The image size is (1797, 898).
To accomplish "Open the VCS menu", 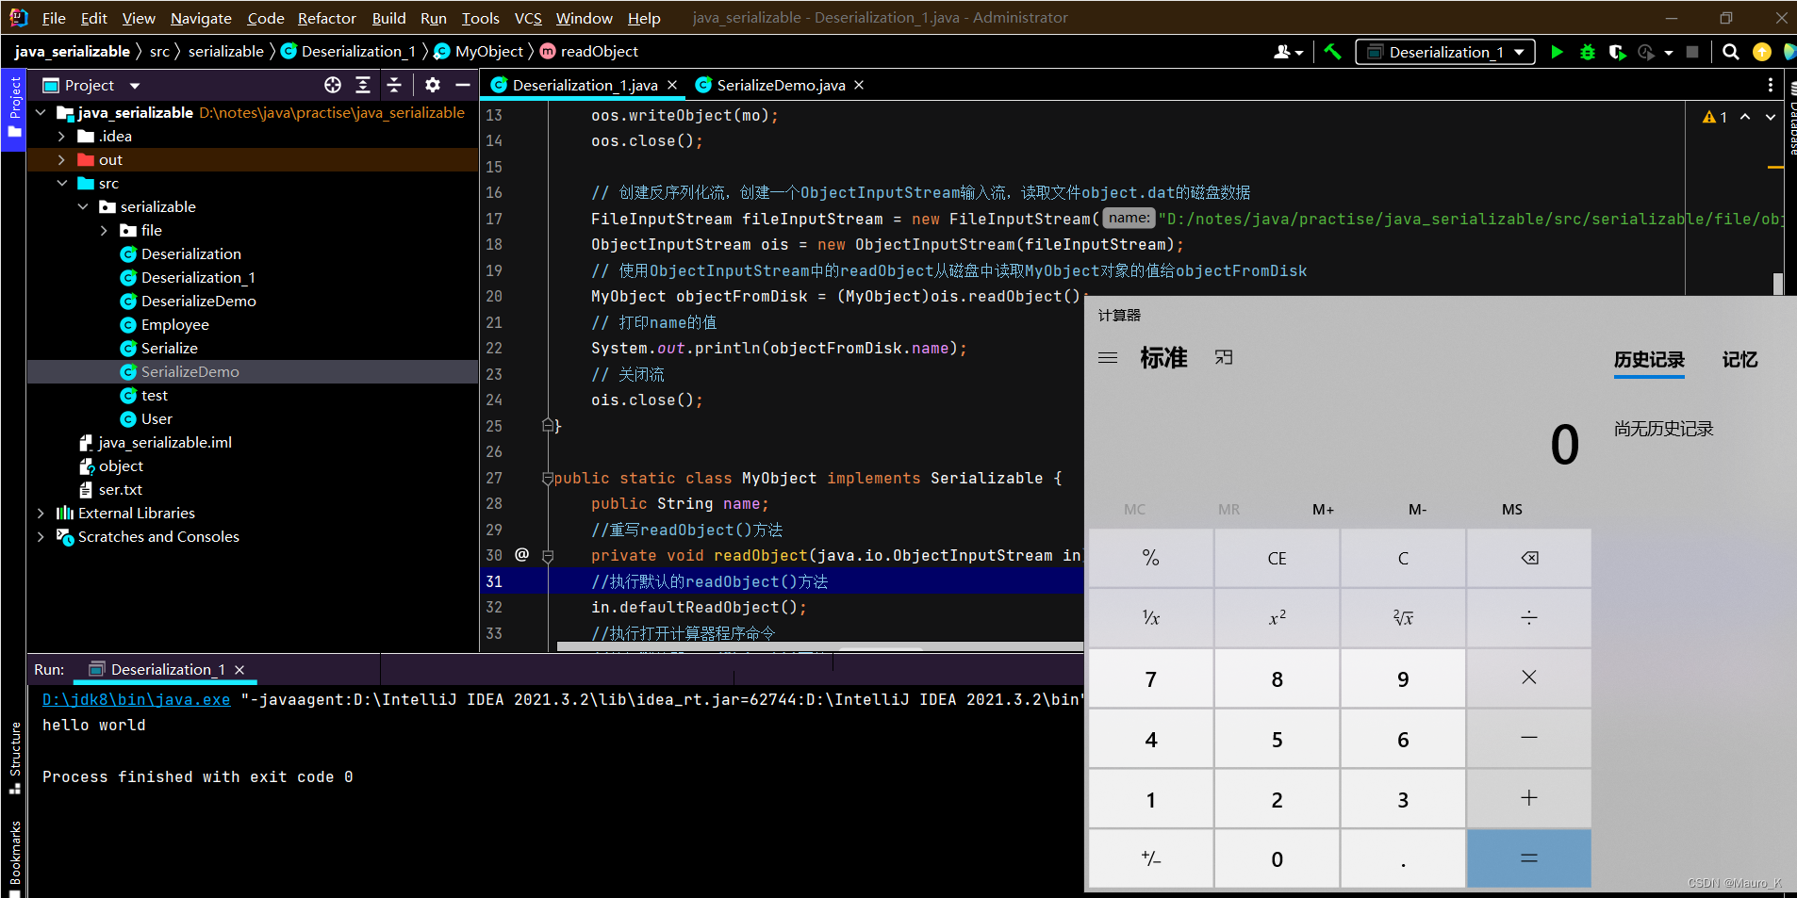I will click(x=528, y=18).
